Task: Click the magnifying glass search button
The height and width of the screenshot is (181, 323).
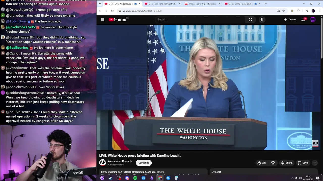Action: tap(251, 20)
